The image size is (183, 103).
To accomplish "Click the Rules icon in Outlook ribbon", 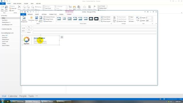I will [74, 8].
